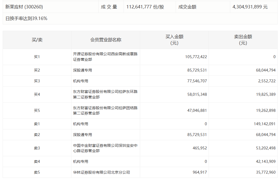Click 东方财富证券拉萨团结路第二证券营业部 name
The image size is (280, 181).
[105, 110]
